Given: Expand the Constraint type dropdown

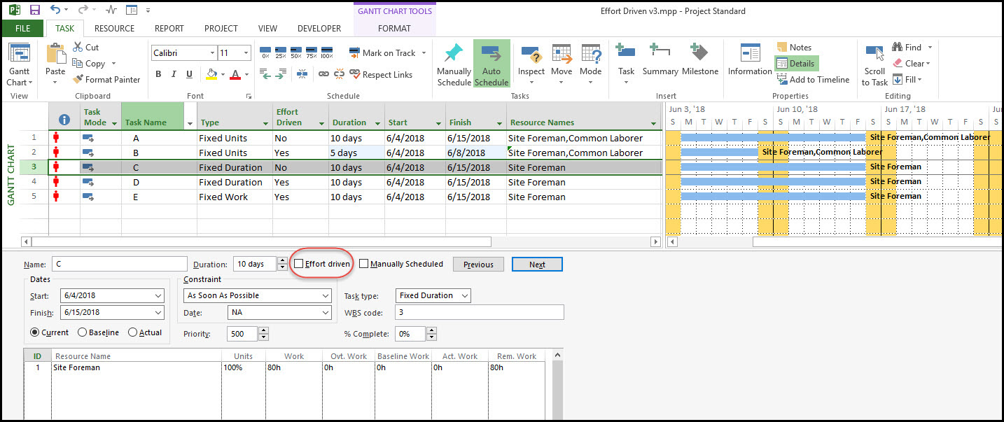Looking at the screenshot, I should click(326, 295).
